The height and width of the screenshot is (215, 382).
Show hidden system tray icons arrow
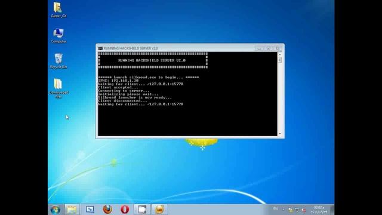point(284,210)
